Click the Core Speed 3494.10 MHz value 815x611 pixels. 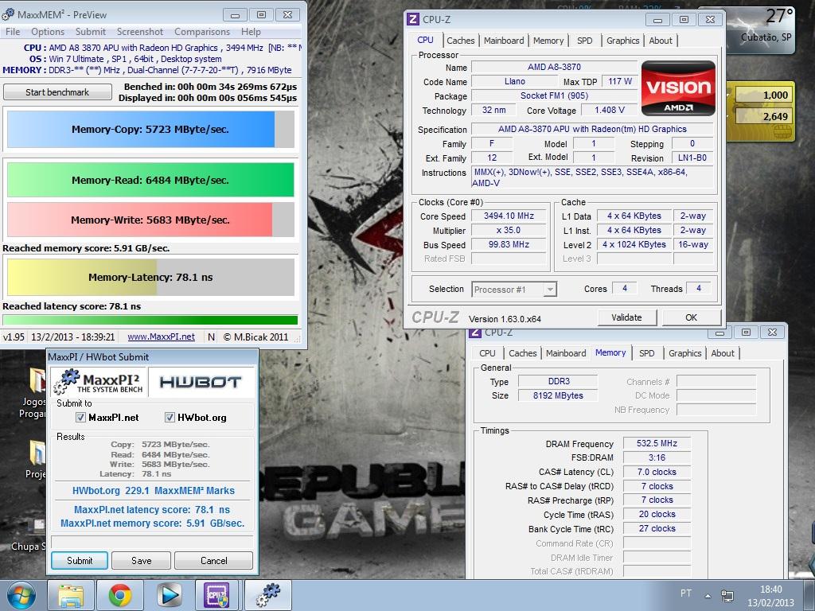509,216
